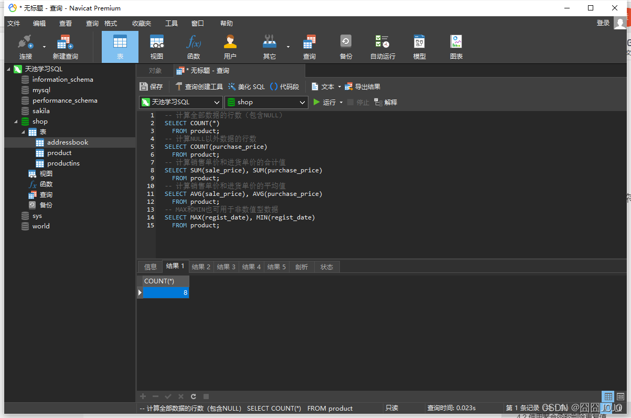Select the addressbook table

coord(68,142)
